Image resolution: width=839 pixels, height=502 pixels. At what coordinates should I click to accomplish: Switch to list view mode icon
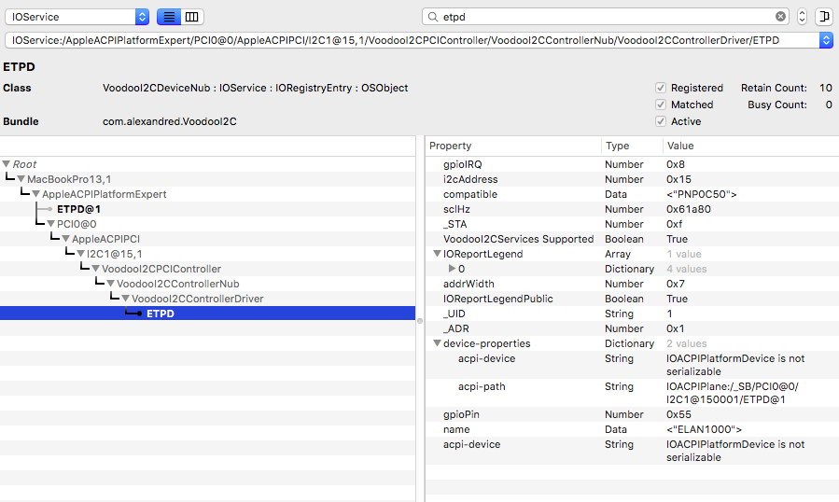[169, 17]
